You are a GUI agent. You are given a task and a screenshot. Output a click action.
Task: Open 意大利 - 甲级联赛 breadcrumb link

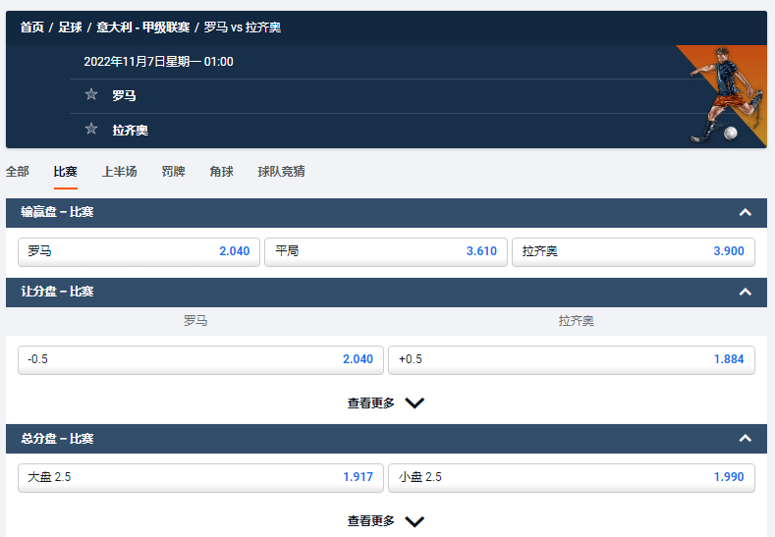[x=142, y=27]
